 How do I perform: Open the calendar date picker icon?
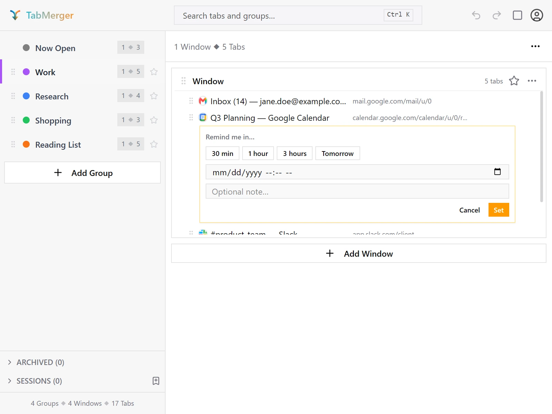[497, 171]
